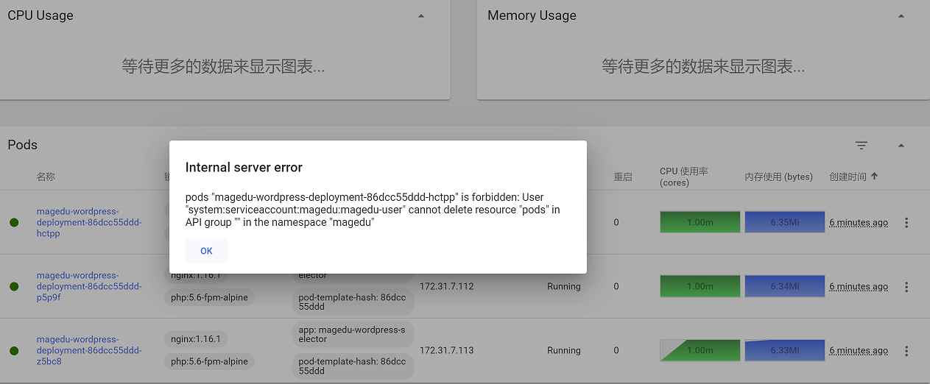
Task: Click the CPU sparkline of z5bc8 pod
Action: click(699, 351)
